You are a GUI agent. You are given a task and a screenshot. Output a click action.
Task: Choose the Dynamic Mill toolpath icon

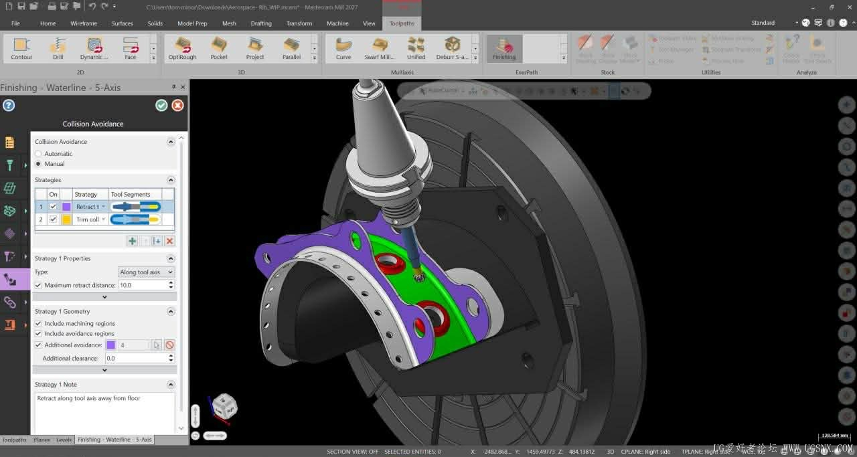94,48
